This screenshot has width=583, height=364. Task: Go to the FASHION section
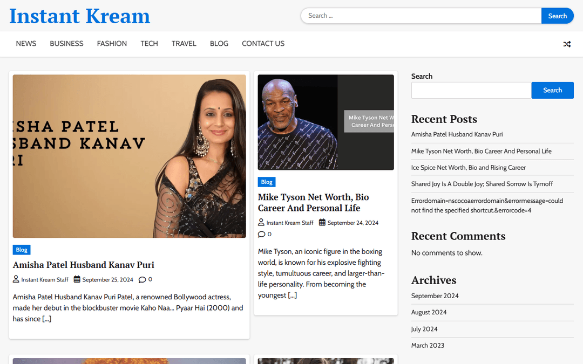[112, 44]
